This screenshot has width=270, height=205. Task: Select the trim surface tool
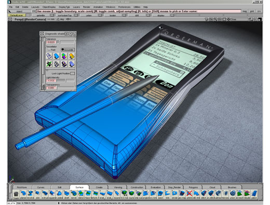click(168, 194)
